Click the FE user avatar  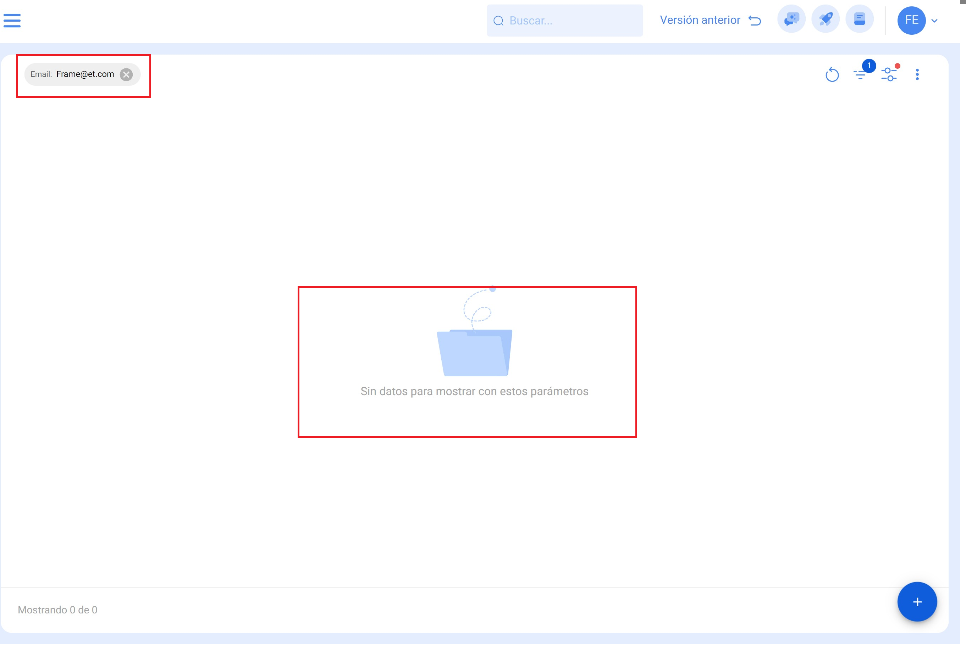point(911,20)
